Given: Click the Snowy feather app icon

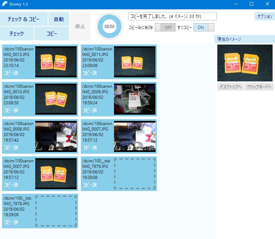Looking at the screenshot, I should tap(5, 4).
